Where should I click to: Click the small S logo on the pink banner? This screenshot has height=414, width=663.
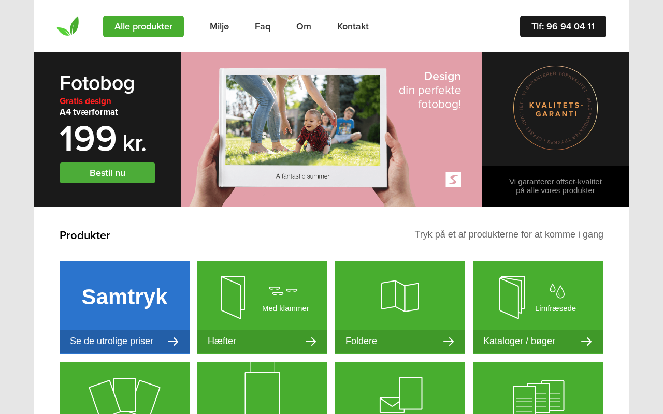click(453, 180)
